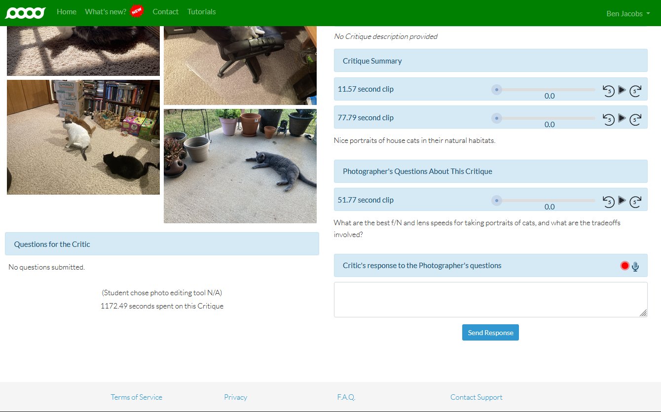Open the photo of cat on sunlit rug
This screenshot has height=412, width=661.
[83, 51]
